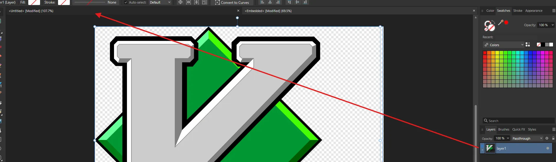Open blend options gear in Layers panel
Image resolution: width=556 pixels, height=162 pixels.
tap(547, 138)
